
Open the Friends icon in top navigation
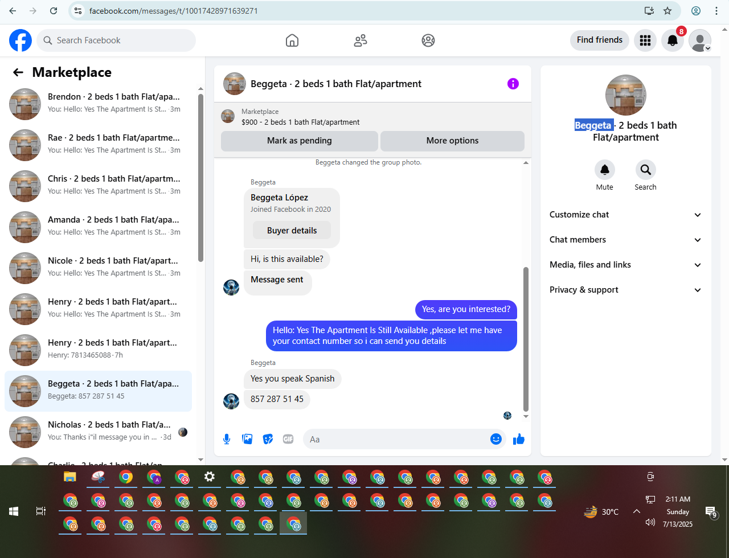(361, 40)
